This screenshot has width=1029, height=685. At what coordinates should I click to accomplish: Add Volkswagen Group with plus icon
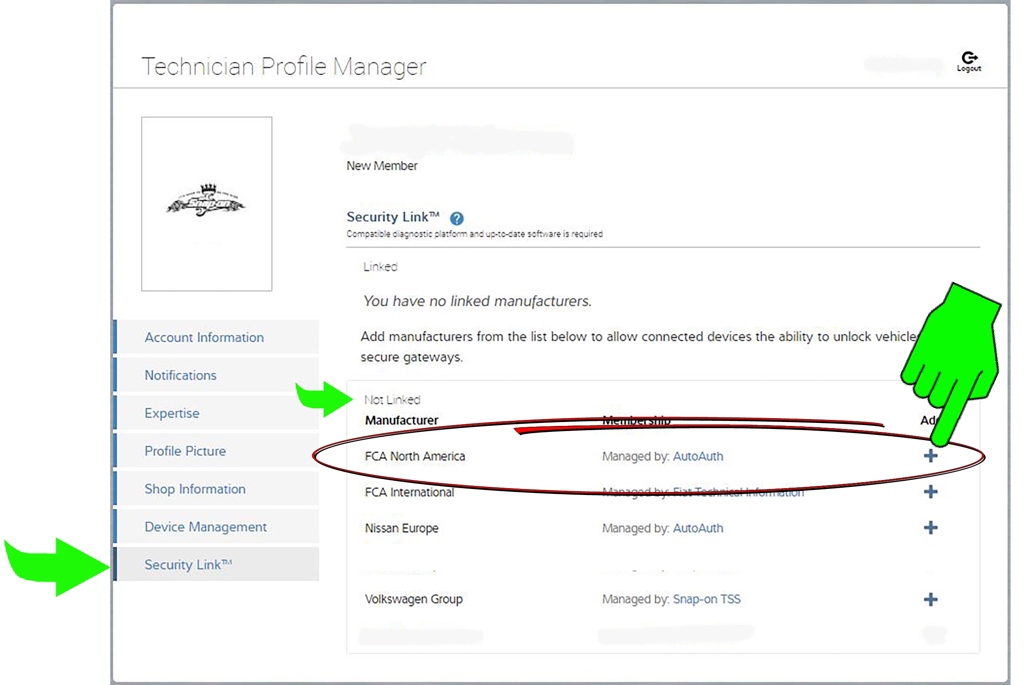tap(930, 599)
